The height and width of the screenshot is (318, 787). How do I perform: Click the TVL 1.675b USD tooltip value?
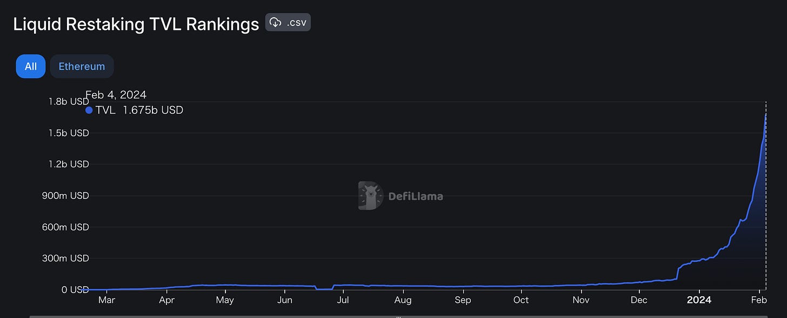[x=135, y=110]
